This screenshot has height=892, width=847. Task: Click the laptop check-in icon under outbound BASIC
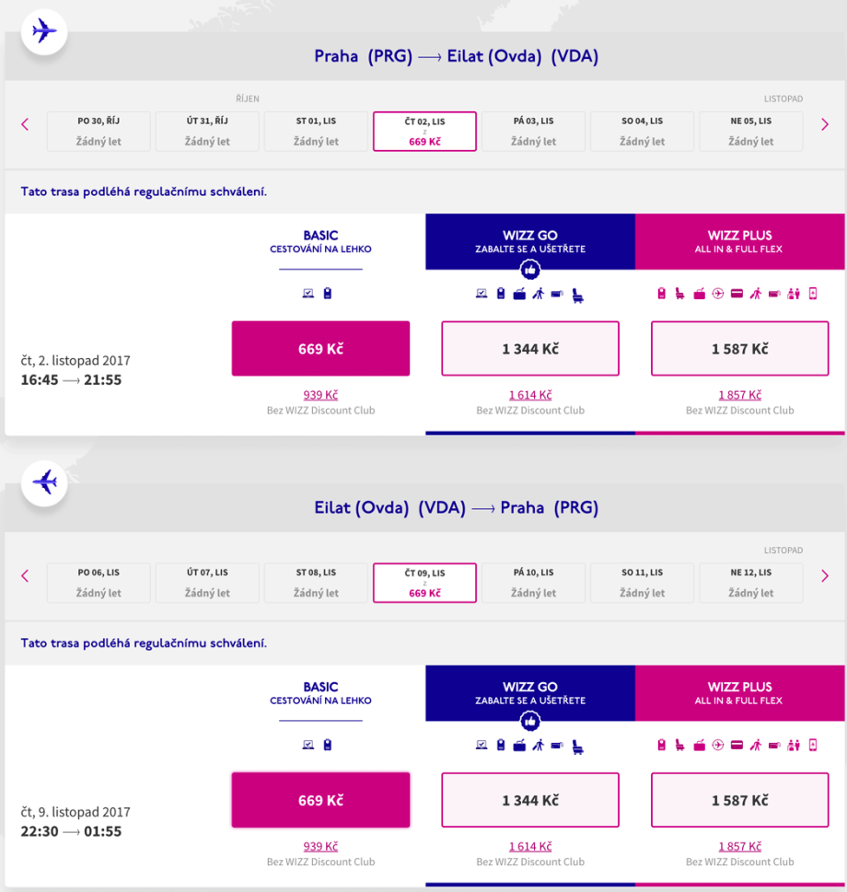point(309,295)
